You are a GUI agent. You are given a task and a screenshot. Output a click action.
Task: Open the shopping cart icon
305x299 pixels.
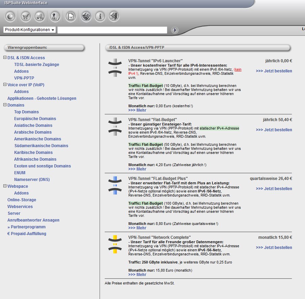coord(26,16)
